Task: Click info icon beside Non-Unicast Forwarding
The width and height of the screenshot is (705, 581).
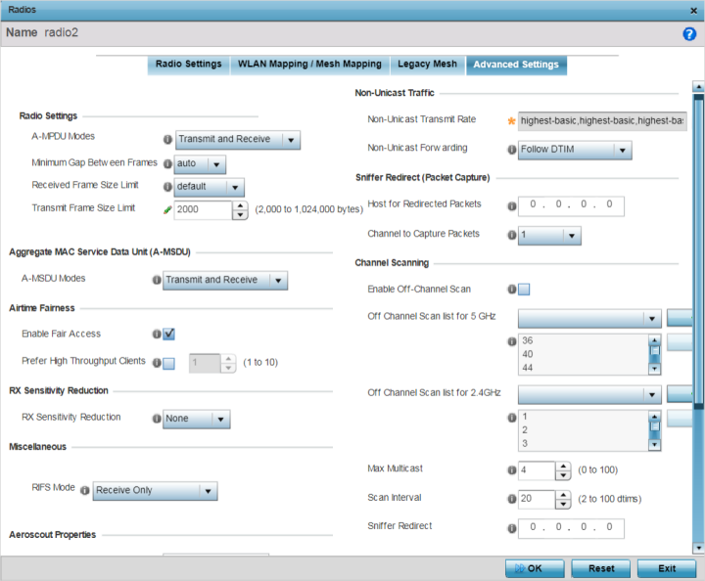Action: [511, 150]
